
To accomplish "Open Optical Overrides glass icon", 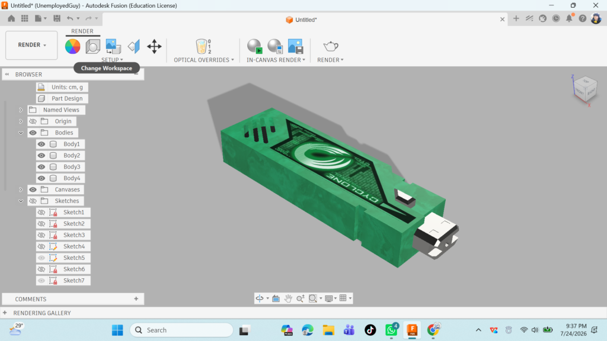I will click(x=203, y=46).
